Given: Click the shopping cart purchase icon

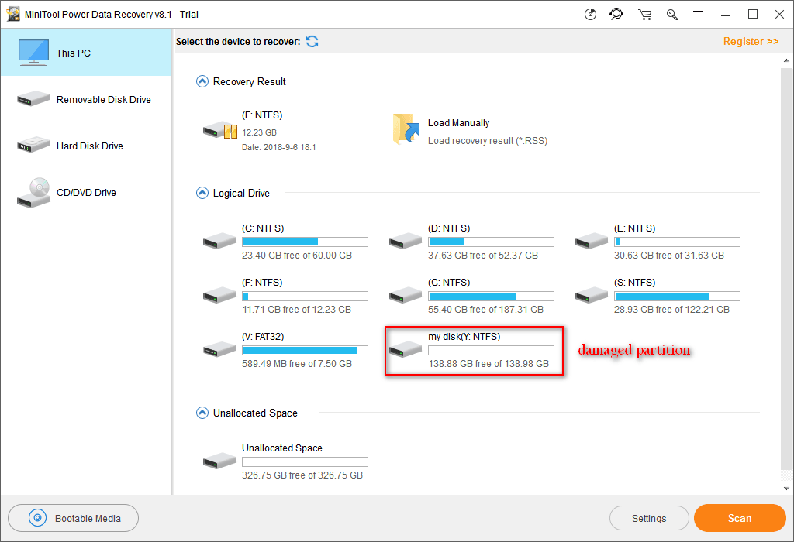Looking at the screenshot, I should [x=644, y=14].
